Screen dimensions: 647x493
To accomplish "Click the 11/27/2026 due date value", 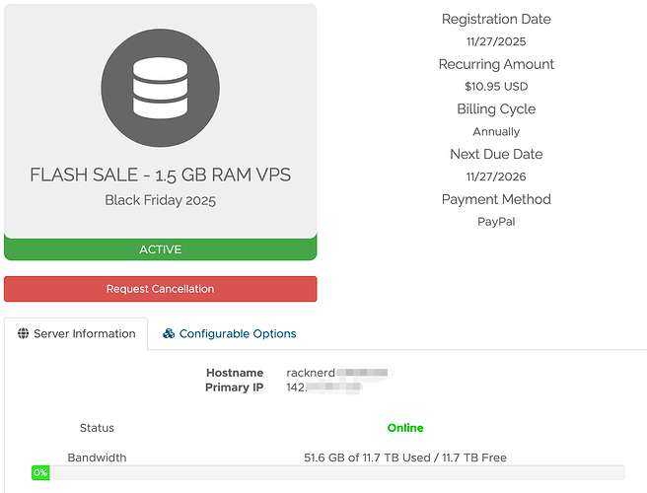I will pos(496,176).
